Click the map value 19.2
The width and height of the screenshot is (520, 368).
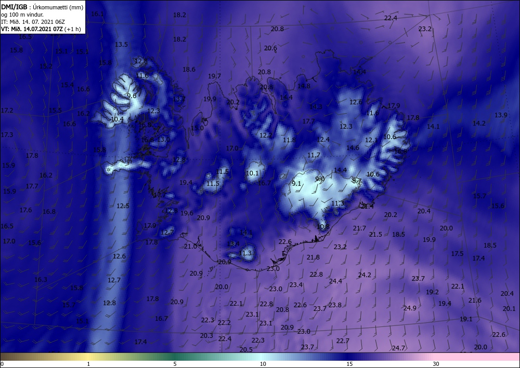tap(432, 292)
